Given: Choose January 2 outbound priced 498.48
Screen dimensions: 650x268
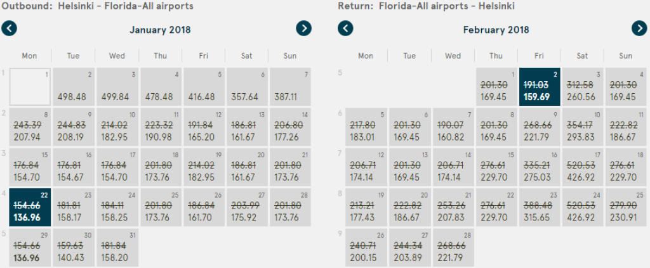Looking at the screenshot, I should tap(74, 86).
